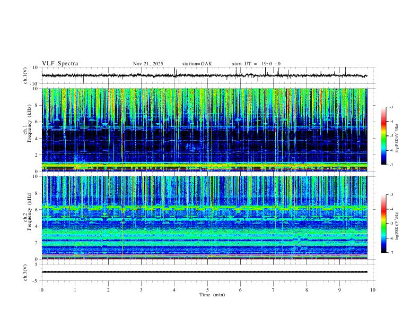Click the ch.2 PSD color scale bar
The image size is (420, 325).
[383, 224]
